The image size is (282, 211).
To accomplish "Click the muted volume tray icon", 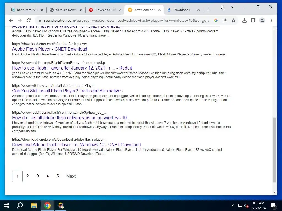I will point(246,206).
